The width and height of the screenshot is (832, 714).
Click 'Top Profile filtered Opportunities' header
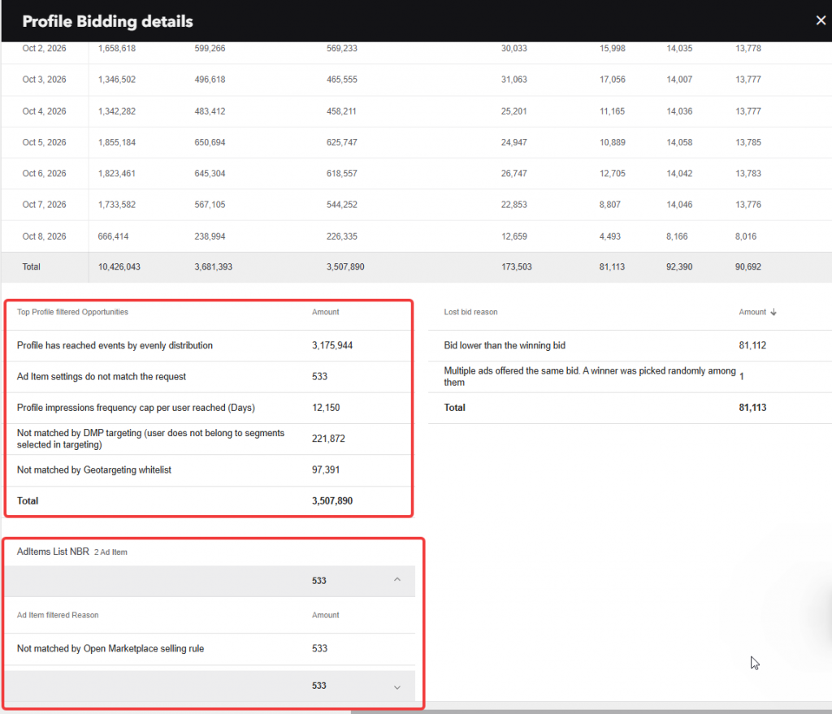(x=72, y=312)
